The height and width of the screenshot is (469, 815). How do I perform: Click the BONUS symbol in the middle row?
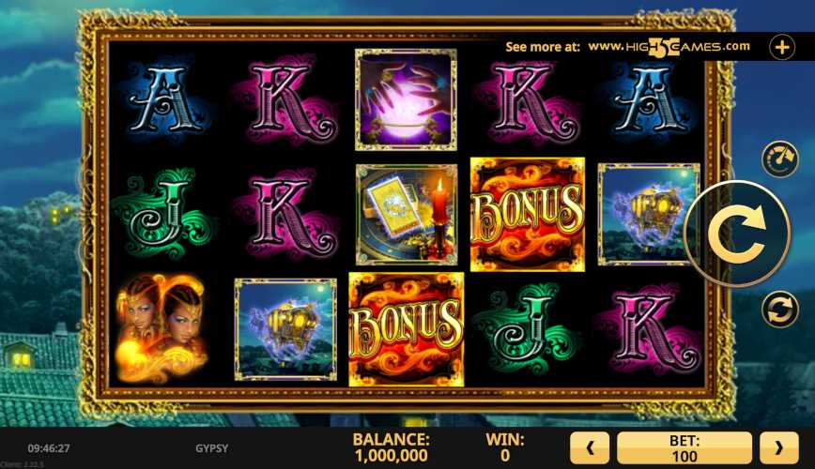(527, 214)
